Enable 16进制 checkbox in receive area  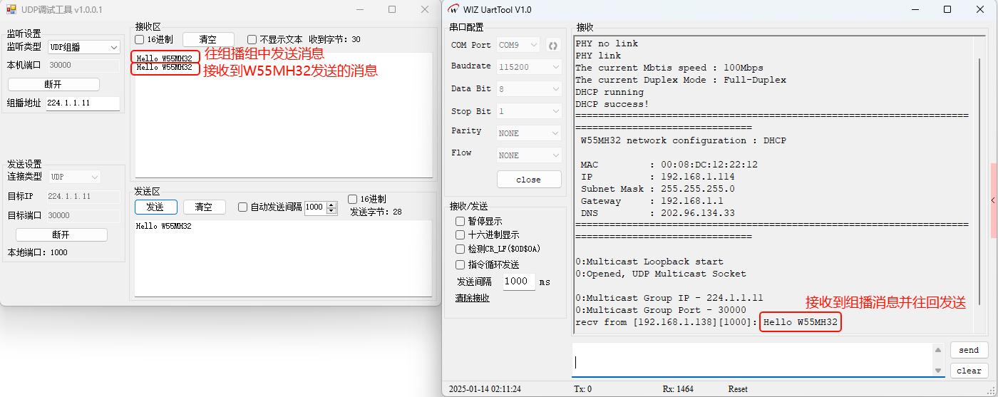[x=140, y=40]
